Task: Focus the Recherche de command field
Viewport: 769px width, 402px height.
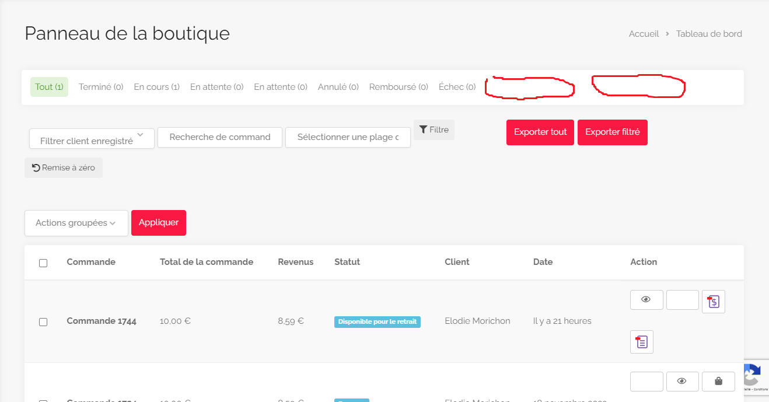Action: (x=220, y=138)
